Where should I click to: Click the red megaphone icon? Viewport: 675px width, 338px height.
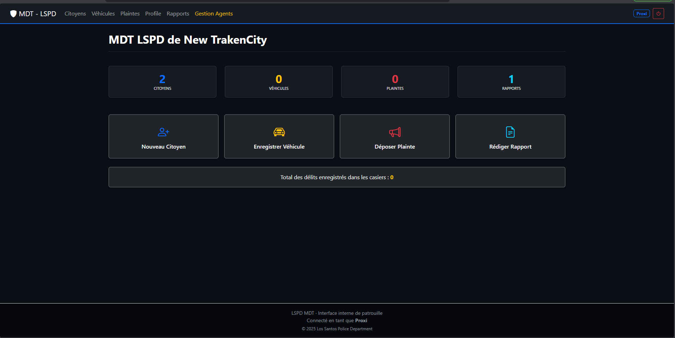(394, 132)
